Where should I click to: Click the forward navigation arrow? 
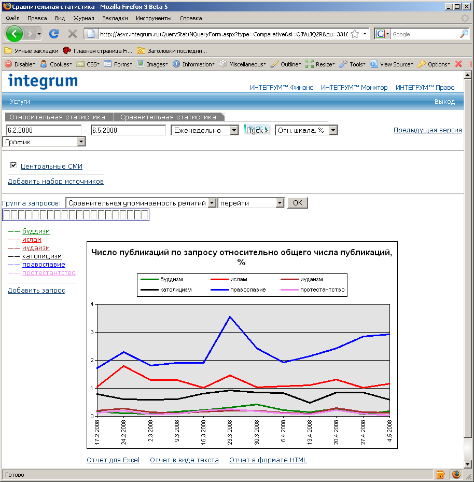click(x=30, y=34)
